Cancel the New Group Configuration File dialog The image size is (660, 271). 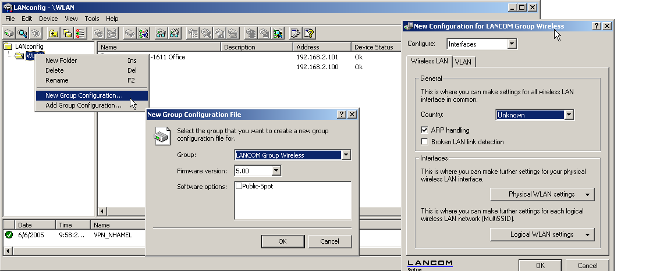[329, 241]
